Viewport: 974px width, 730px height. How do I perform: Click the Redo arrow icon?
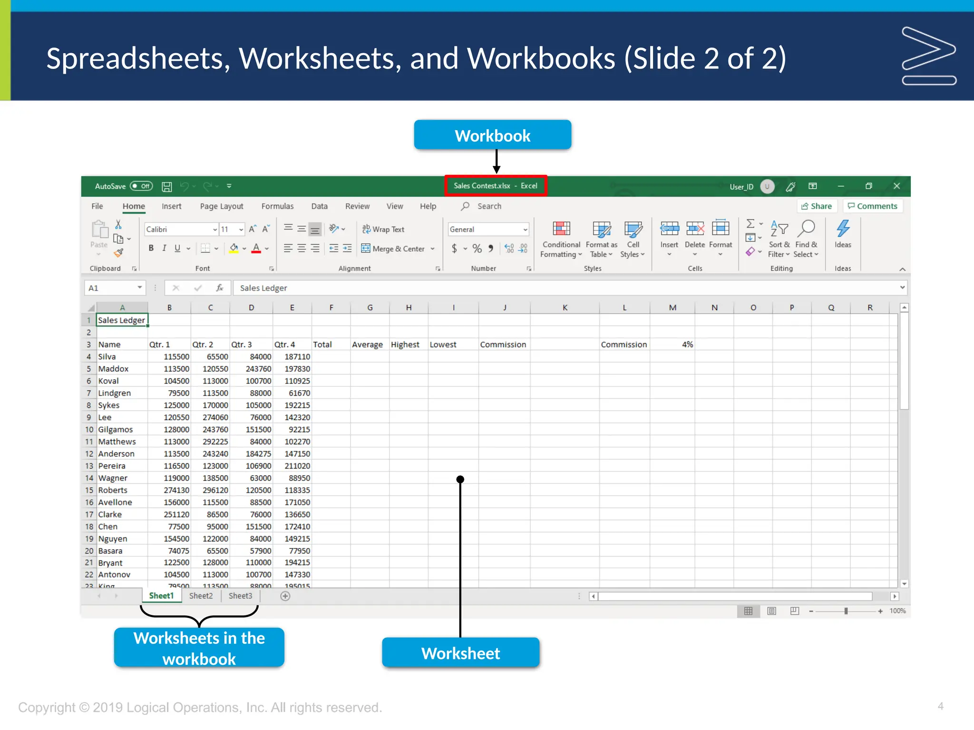208,186
